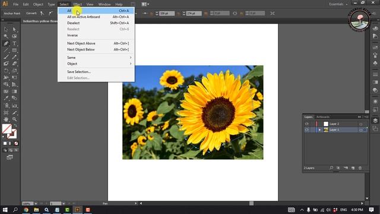The height and width of the screenshot is (214, 380).
Task: Select the Hand tool
Action: [6, 119]
